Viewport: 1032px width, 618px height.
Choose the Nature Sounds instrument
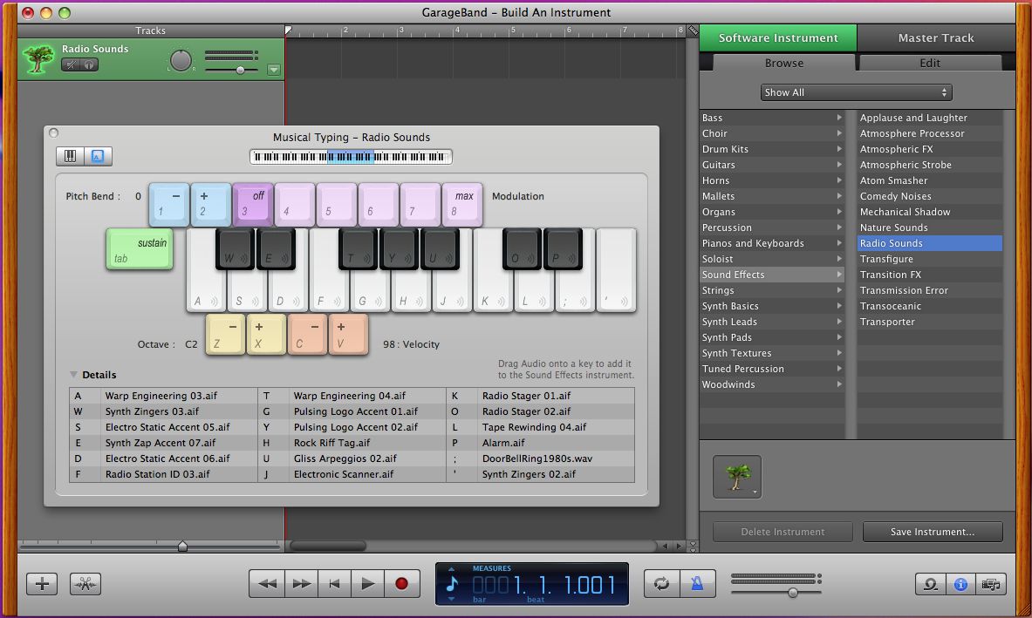pyautogui.click(x=929, y=228)
